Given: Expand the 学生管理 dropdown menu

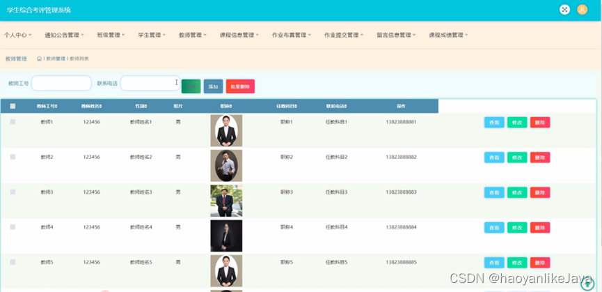Looking at the screenshot, I should point(152,35).
